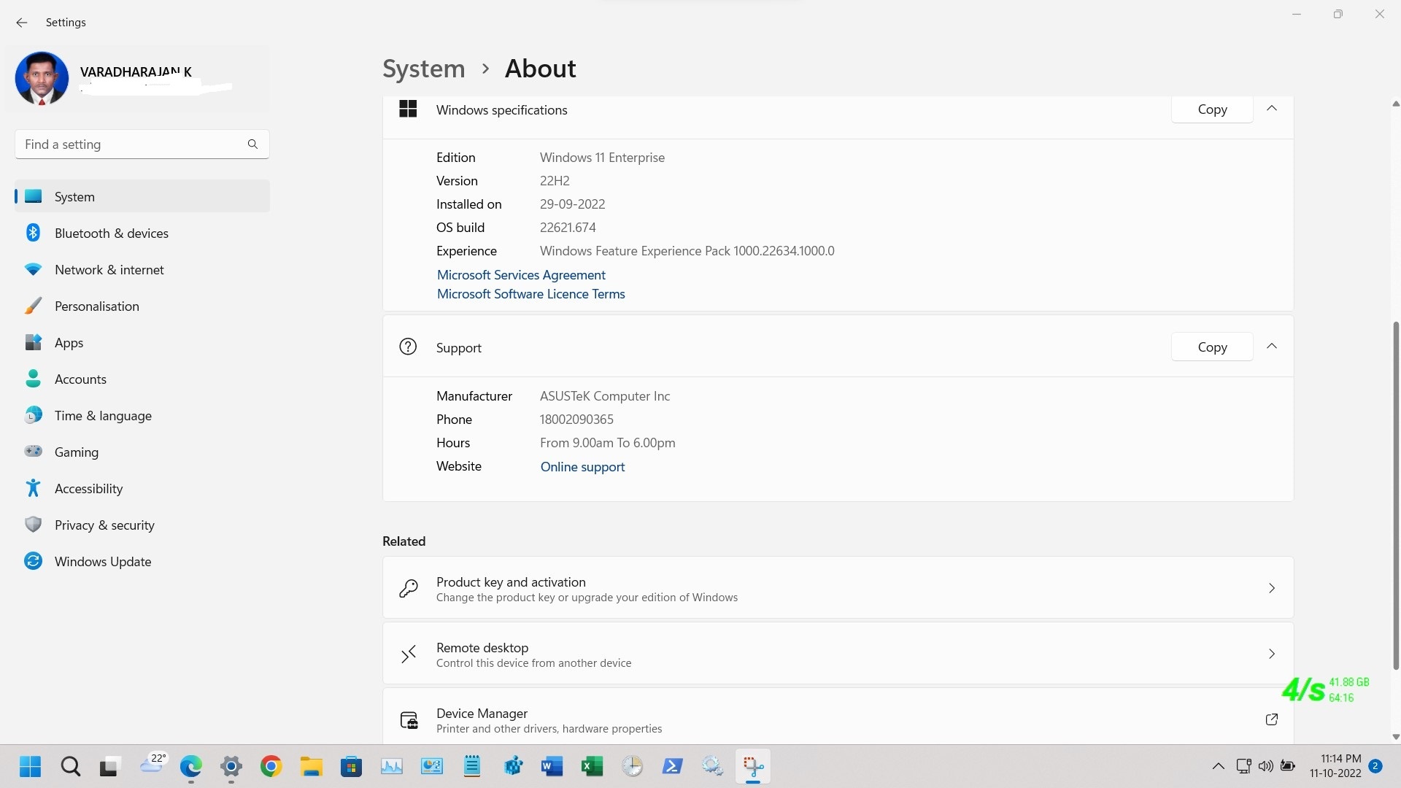Viewport: 1401px width, 788px height.
Task: Collapse the Windows specifications section
Action: pos(1271,108)
